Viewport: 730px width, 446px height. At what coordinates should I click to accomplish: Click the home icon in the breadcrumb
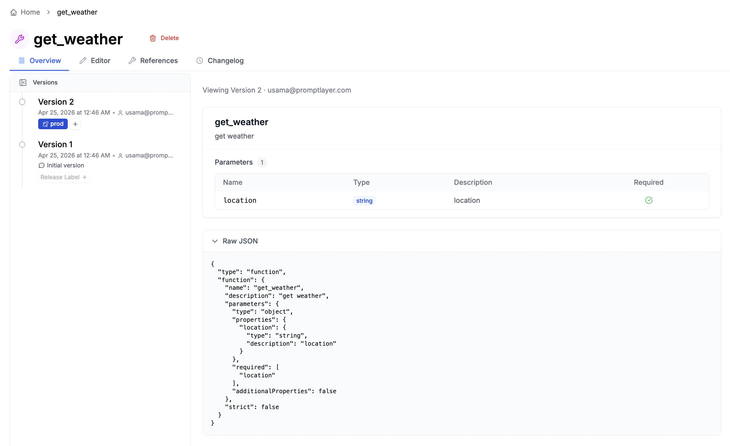coord(13,12)
